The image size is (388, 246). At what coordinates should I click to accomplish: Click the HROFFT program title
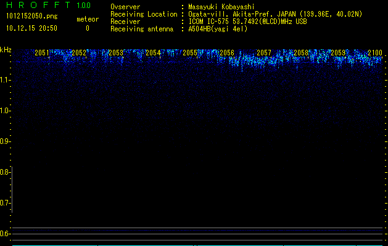pos(38,5)
